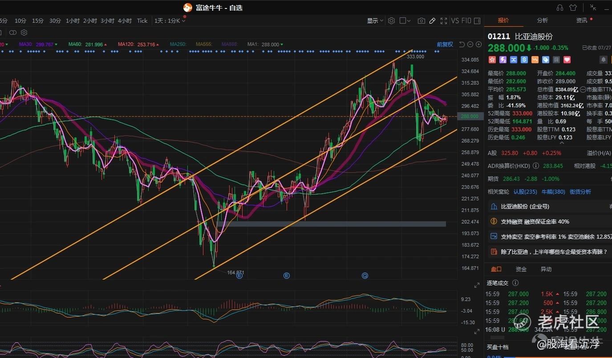Toggle the right side panel layout
Screen dimensions: 612x358
[477, 20]
